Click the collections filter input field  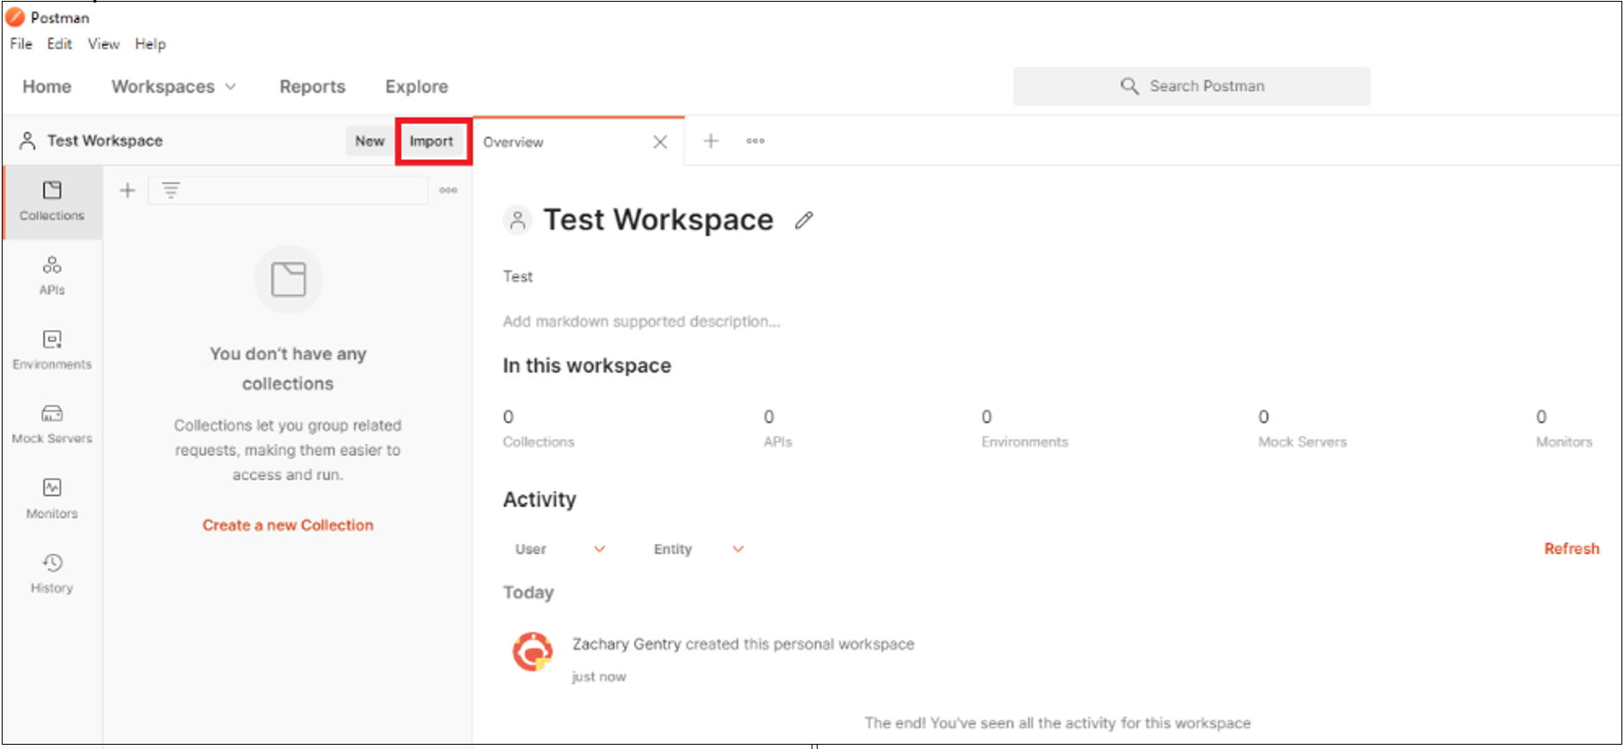[289, 190]
